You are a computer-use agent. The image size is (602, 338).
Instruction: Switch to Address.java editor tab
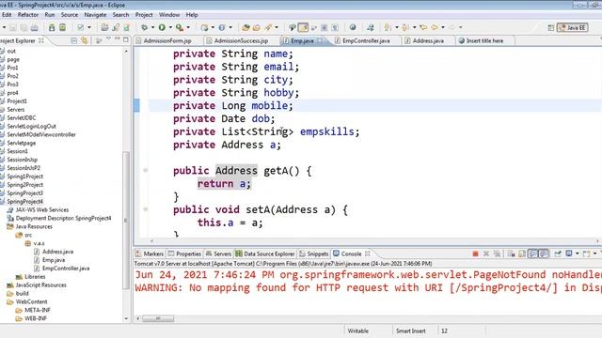[x=428, y=40]
